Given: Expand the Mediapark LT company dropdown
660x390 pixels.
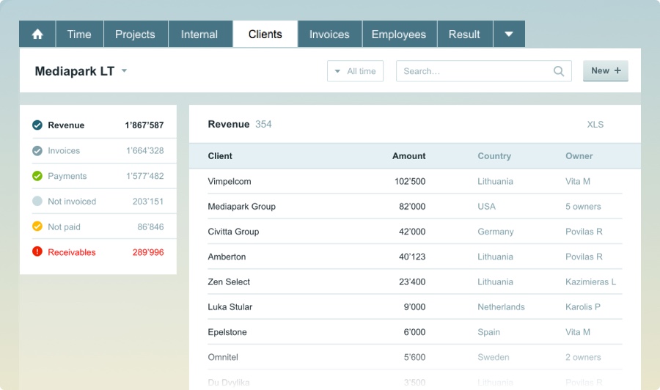Looking at the screenshot, I should (124, 71).
